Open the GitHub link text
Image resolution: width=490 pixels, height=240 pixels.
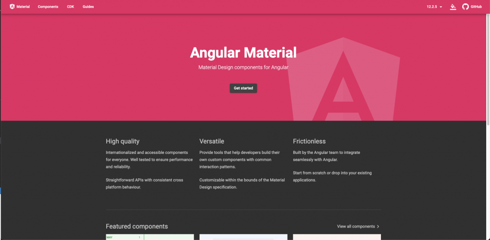pos(476,7)
